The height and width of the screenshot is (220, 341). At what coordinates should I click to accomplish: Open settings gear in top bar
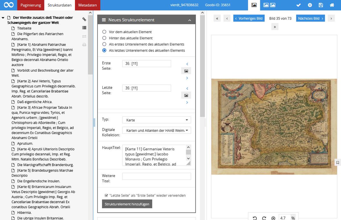pos(310,5)
